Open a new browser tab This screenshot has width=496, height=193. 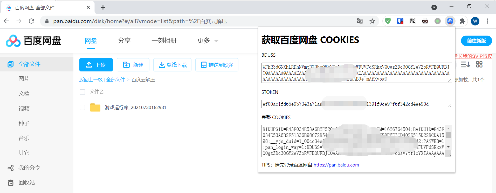coord(103,7)
